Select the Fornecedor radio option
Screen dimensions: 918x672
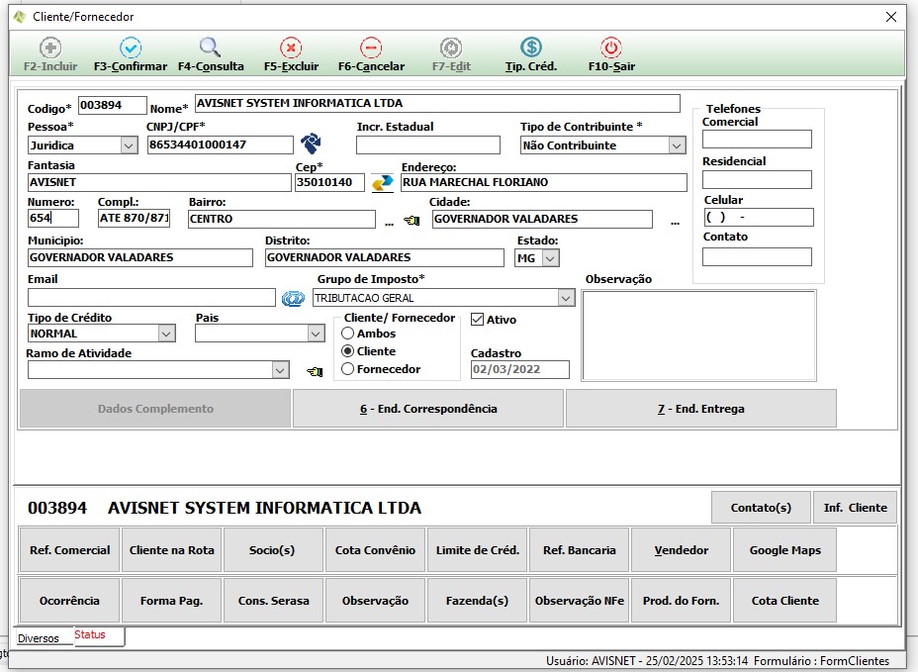click(x=348, y=369)
